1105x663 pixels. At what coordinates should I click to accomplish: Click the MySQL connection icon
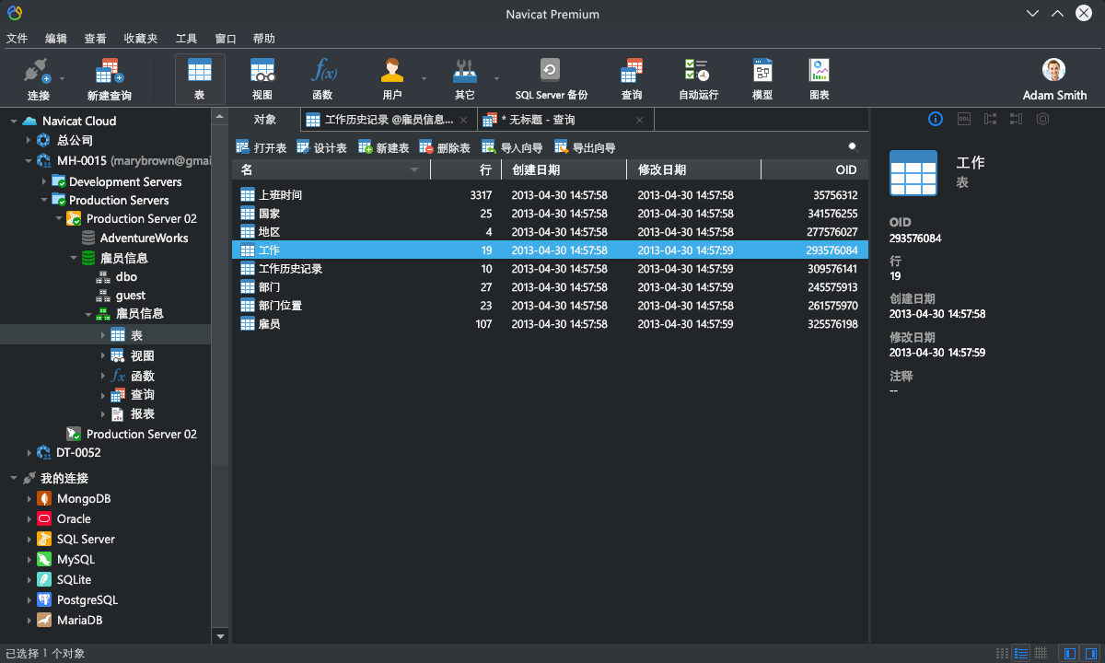[43, 559]
